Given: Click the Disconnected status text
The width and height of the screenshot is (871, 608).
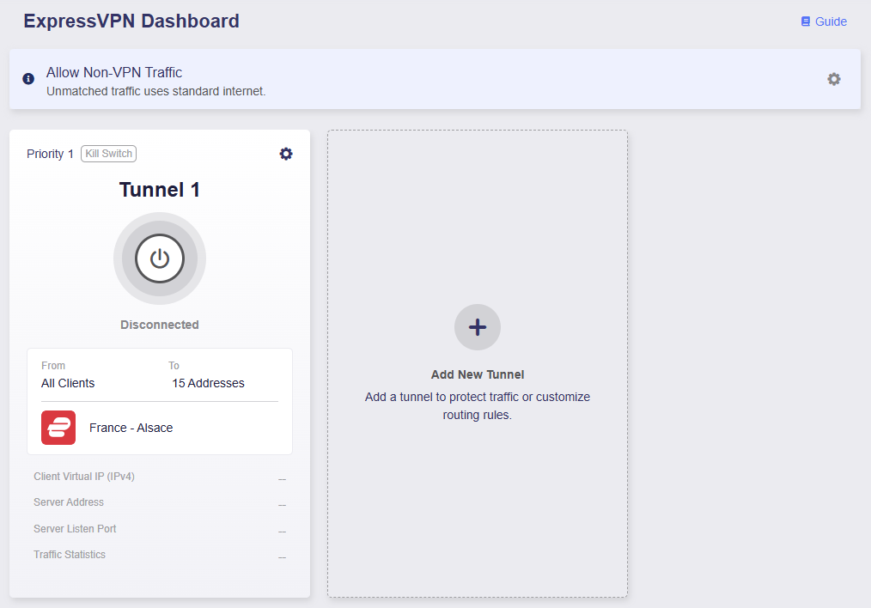Looking at the screenshot, I should click(160, 325).
